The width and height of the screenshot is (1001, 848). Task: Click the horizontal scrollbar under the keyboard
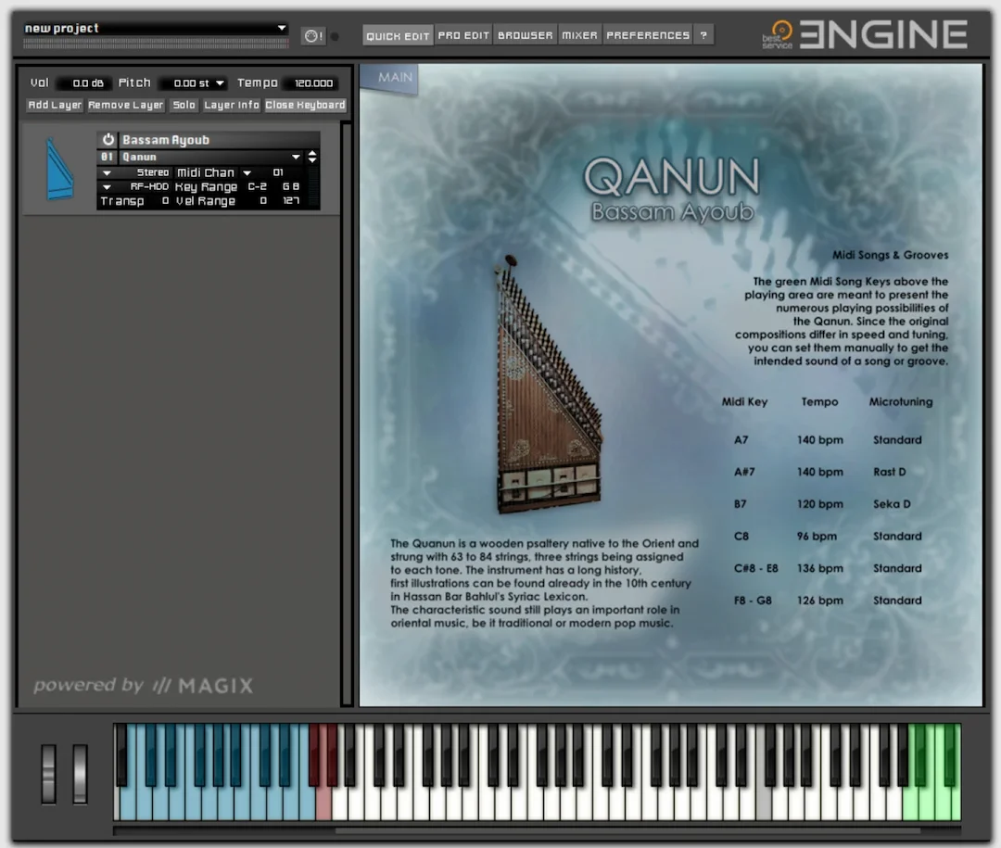tap(627, 830)
